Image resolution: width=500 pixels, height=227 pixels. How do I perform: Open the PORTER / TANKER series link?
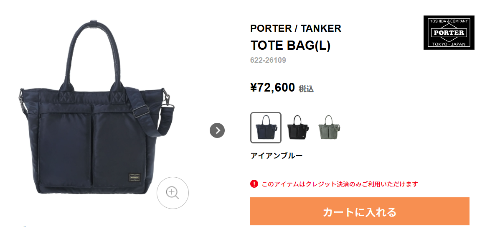click(x=296, y=28)
